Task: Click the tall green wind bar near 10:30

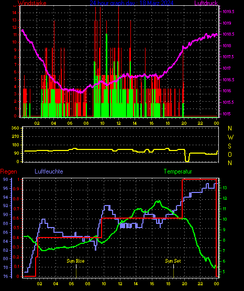Action: [106, 75]
